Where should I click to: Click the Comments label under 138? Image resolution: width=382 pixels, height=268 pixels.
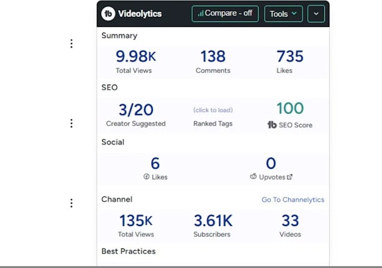[x=213, y=71]
